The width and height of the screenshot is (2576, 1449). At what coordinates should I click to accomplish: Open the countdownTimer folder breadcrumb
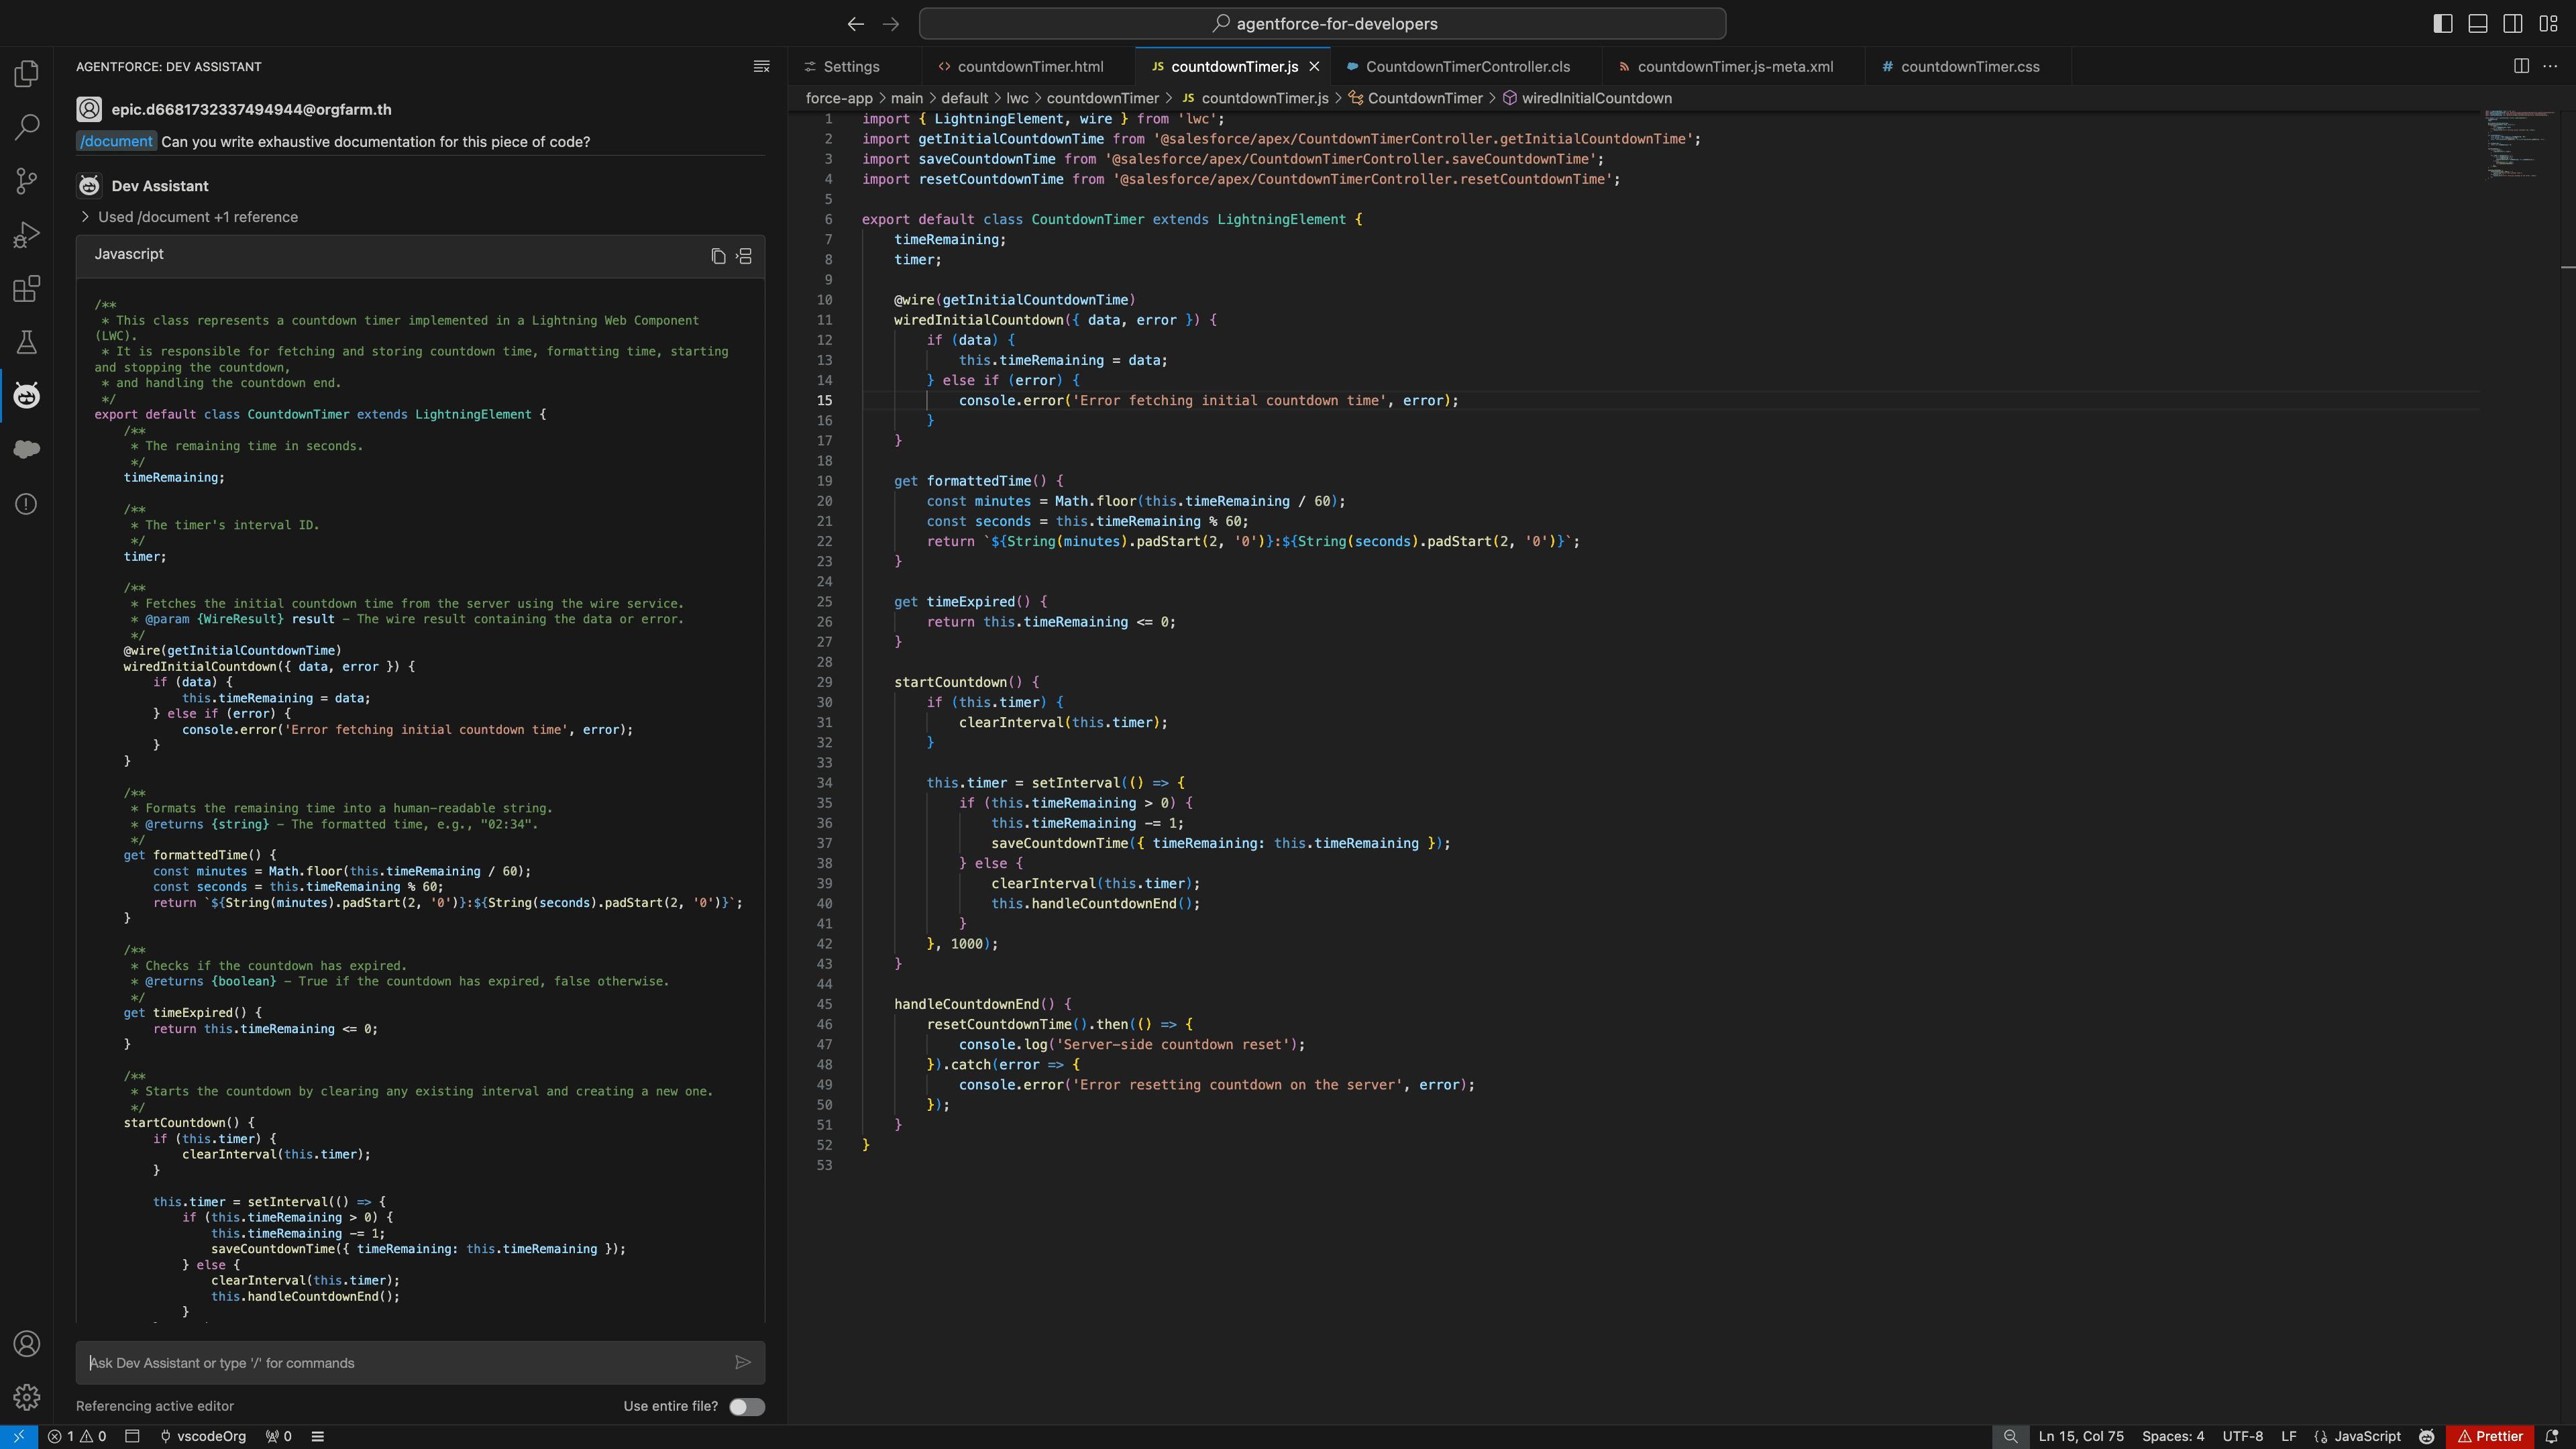(1102, 98)
